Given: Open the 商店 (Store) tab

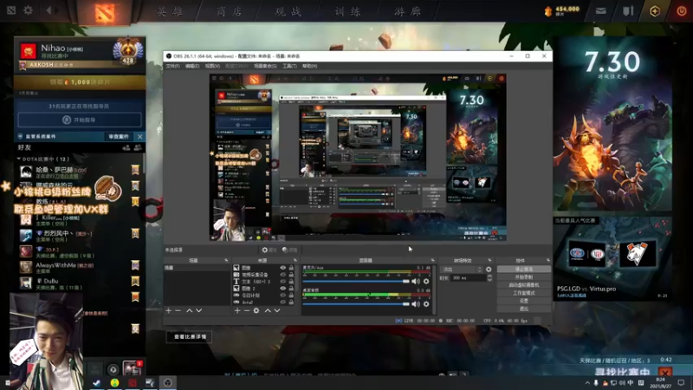Looking at the screenshot, I should click(x=229, y=11).
